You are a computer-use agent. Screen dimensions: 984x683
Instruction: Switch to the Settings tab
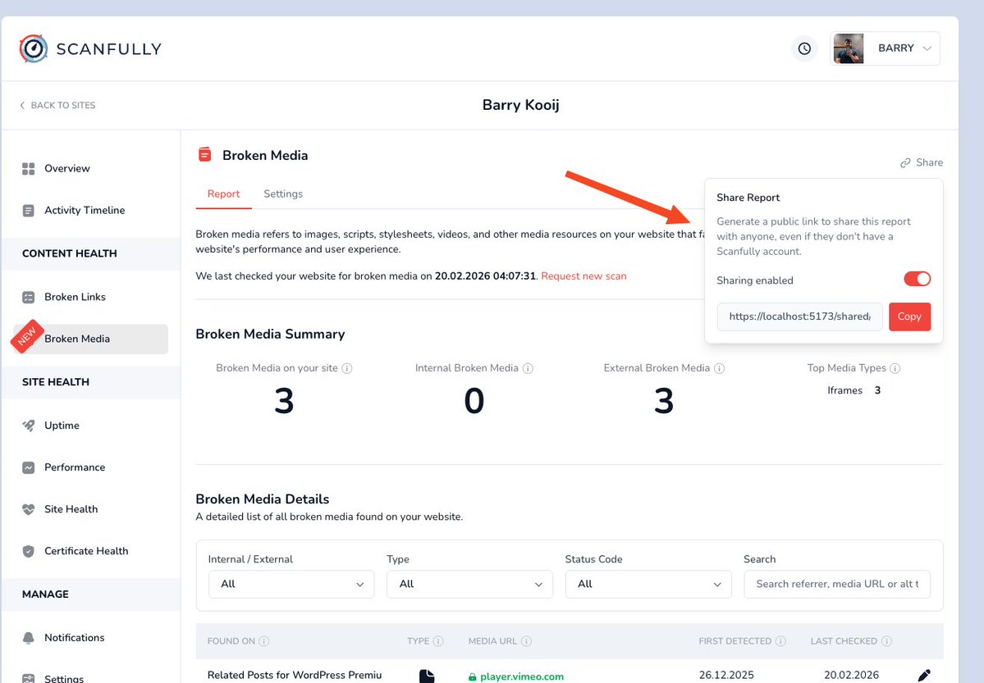[x=283, y=194]
